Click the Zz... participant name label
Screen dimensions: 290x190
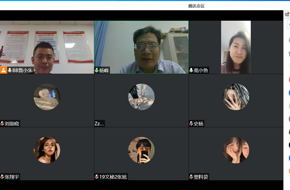tap(99, 124)
